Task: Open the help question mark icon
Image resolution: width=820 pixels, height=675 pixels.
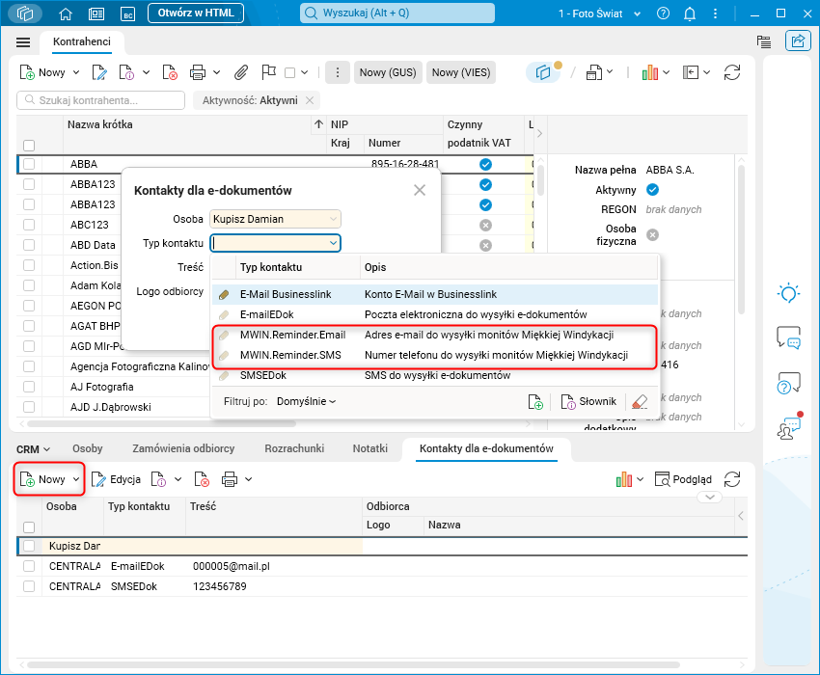Action: (x=663, y=13)
